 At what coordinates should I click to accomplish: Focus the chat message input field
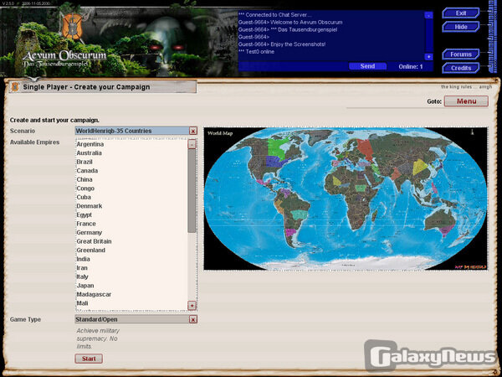click(x=294, y=66)
